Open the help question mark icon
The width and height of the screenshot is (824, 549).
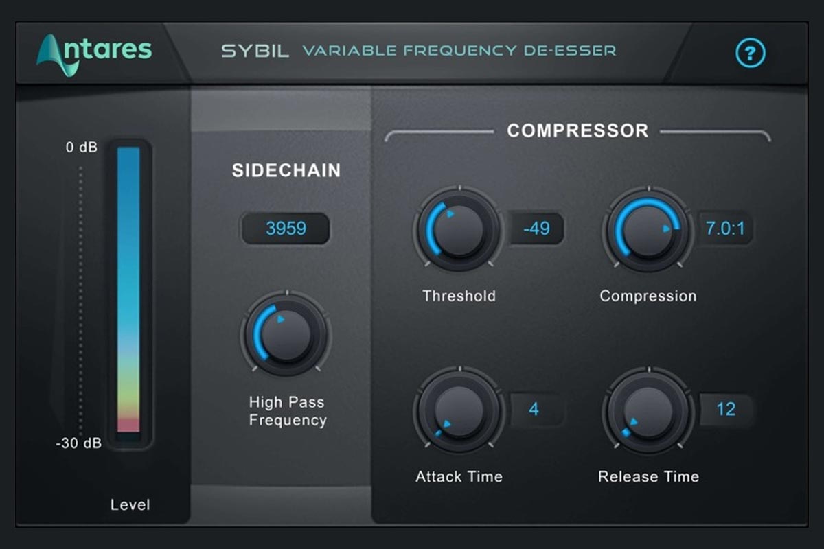(751, 52)
